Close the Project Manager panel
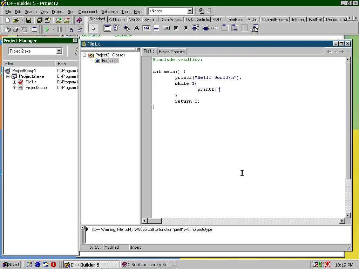The width and height of the screenshot is (359, 269). pyautogui.click(x=75, y=41)
